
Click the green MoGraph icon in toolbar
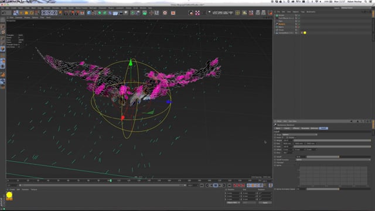(x=145, y=13)
